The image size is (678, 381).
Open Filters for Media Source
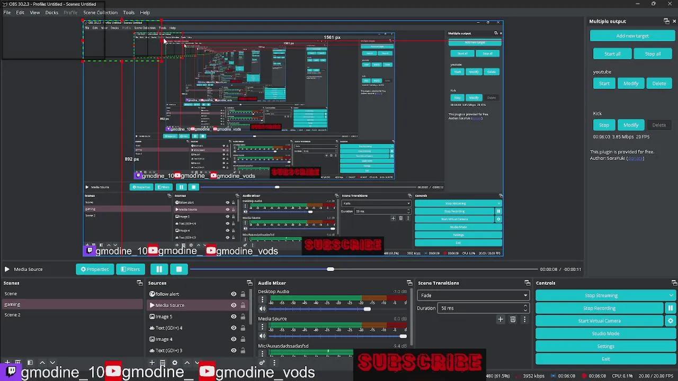tap(130, 269)
